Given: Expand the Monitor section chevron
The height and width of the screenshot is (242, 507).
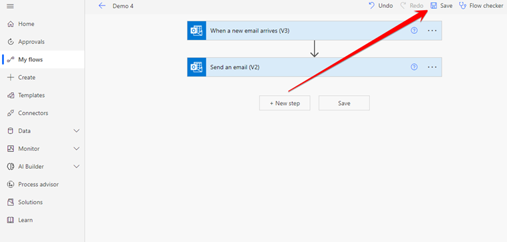Looking at the screenshot, I should coord(77,149).
